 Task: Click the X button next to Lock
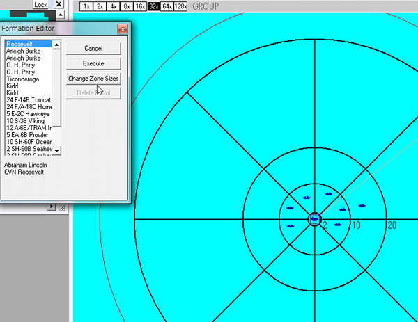59,4
